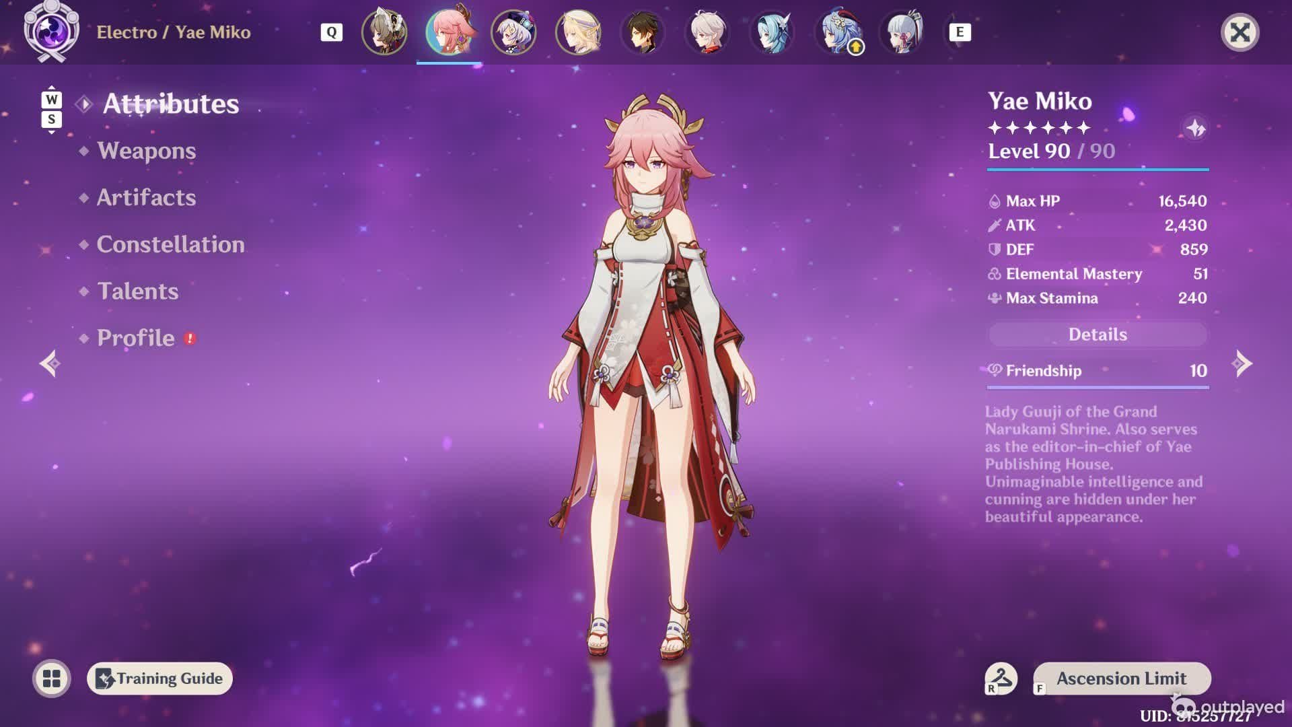Click the W key menu-up indicator
Viewport: 1292px width, 727px height.
pos(52,100)
